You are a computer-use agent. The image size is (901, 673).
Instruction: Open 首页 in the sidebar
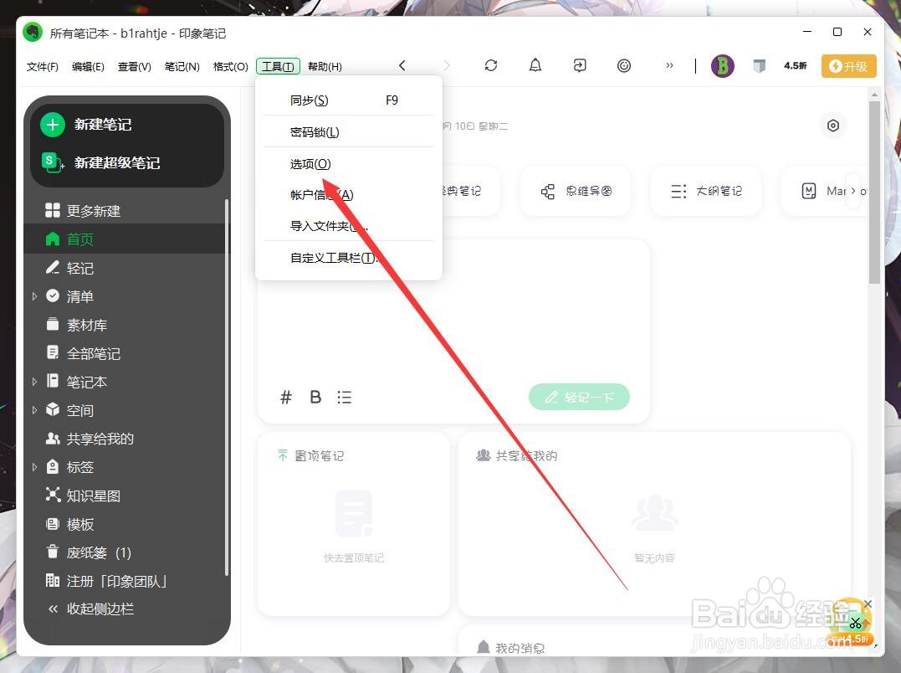pos(126,239)
